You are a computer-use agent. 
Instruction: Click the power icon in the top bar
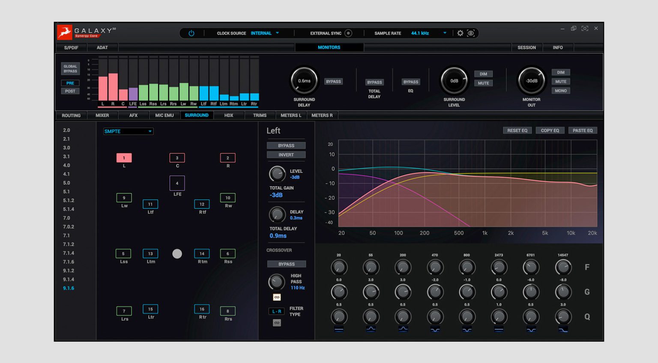point(191,33)
